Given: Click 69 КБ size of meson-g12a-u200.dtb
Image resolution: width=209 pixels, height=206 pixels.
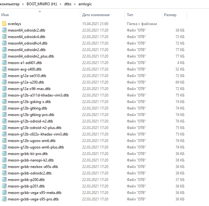Looking at the screenshot, I should [x=180, y=82].
